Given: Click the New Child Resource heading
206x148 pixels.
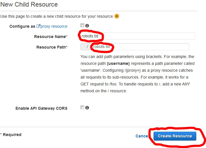Looking at the screenshot, I should click(29, 5).
